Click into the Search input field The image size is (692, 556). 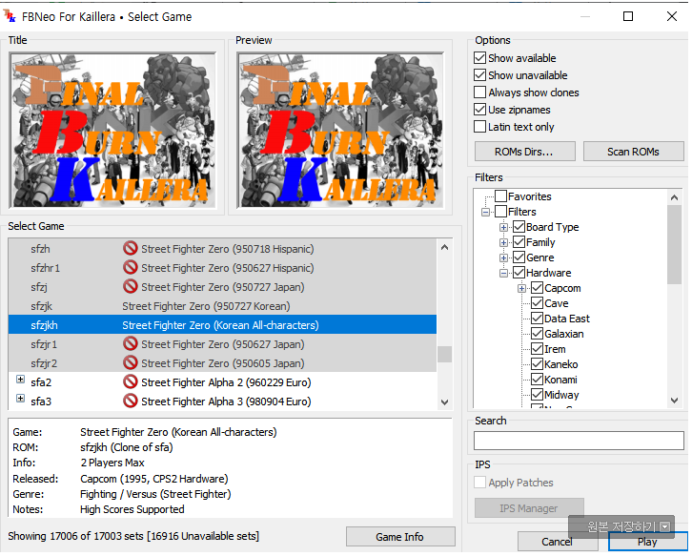(579, 441)
